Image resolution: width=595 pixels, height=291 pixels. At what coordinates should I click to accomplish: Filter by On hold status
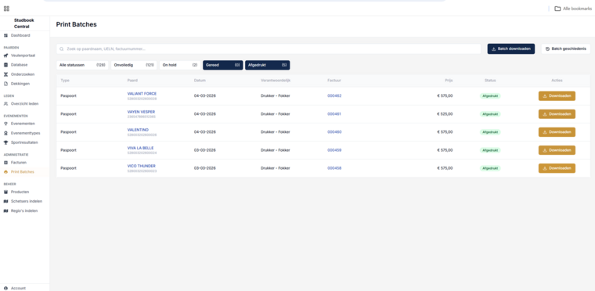tap(180, 65)
